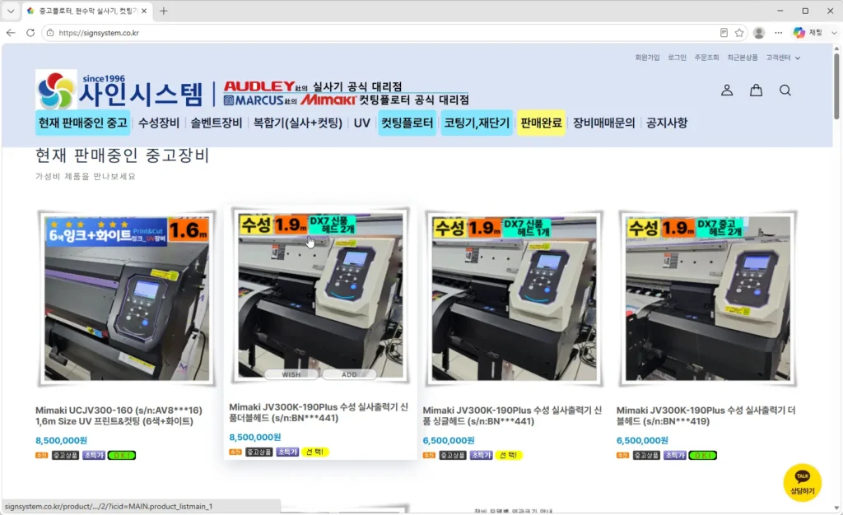Click 가성비 제품을 만나보세요 subtitle
The height and width of the screenshot is (515, 843).
coord(86,176)
